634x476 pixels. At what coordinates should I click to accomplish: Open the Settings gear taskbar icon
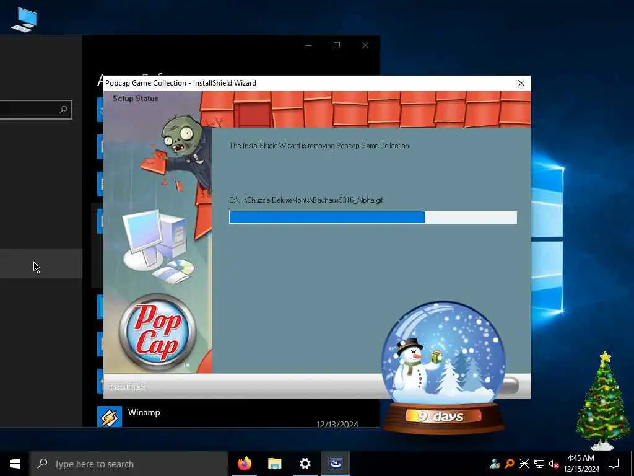tap(305, 464)
